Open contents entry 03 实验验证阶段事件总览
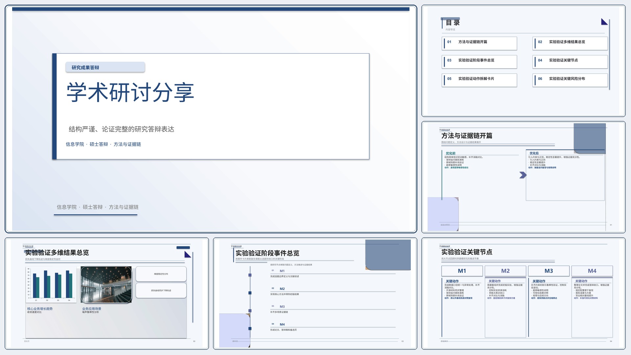Screen dimensions: 631x355 (479, 62)
